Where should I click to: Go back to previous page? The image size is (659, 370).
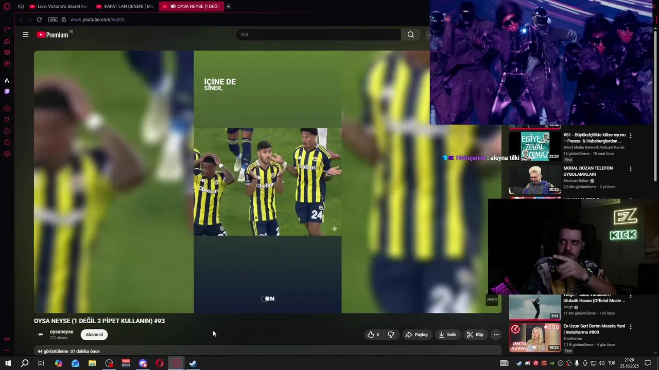pyautogui.click(x=21, y=20)
